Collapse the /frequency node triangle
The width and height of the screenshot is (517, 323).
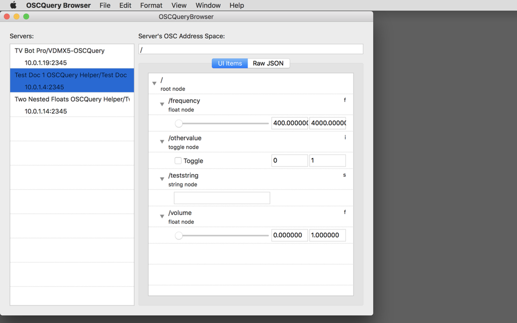click(162, 104)
